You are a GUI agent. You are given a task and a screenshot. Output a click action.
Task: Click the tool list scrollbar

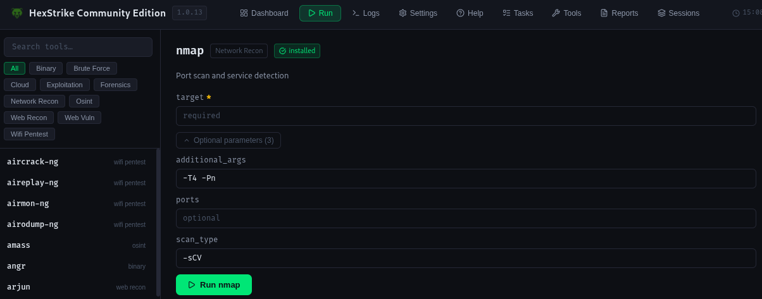[158, 222]
